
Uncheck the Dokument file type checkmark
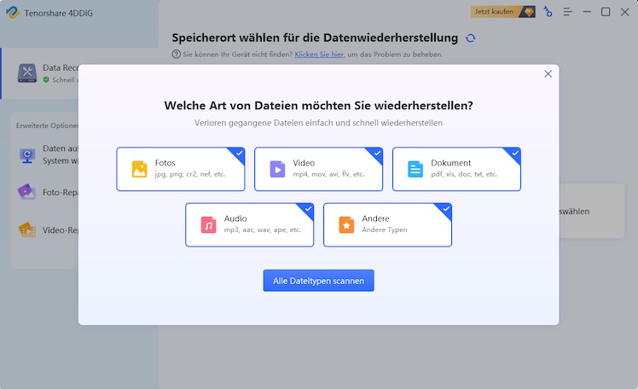(x=515, y=154)
